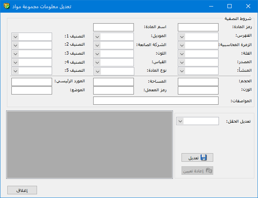
Task: Click the رمز المادة input field
Action: pos(198,27)
